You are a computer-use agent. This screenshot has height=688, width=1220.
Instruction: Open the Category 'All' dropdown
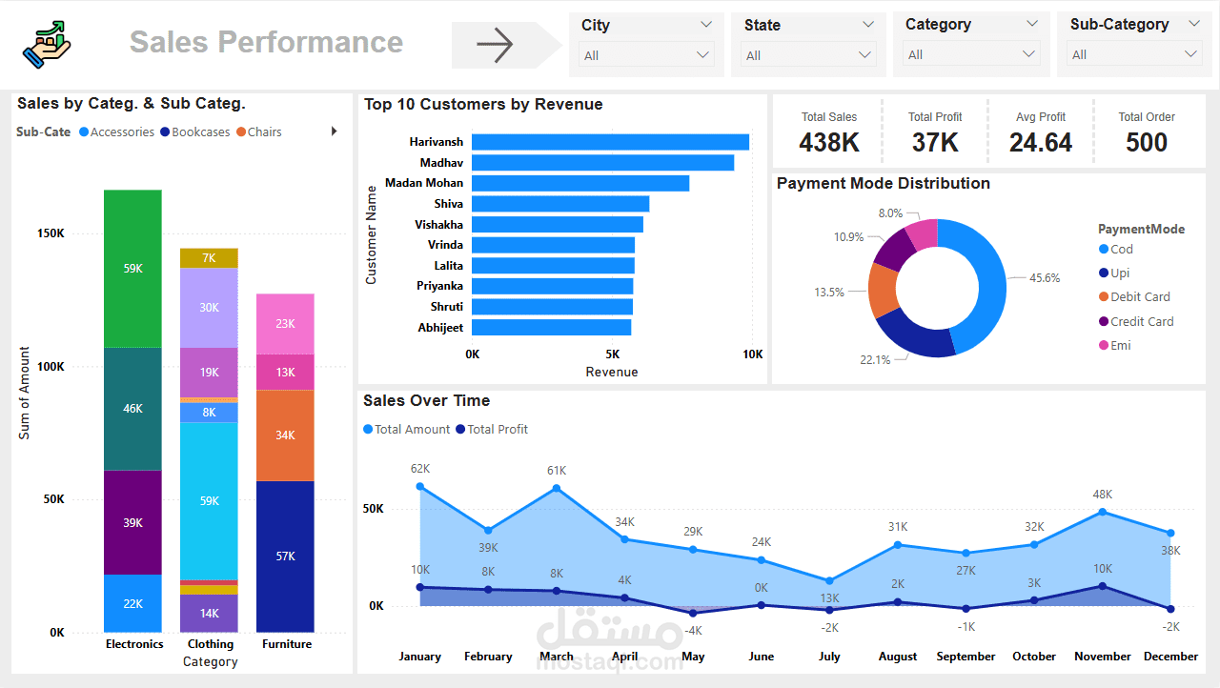click(971, 54)
